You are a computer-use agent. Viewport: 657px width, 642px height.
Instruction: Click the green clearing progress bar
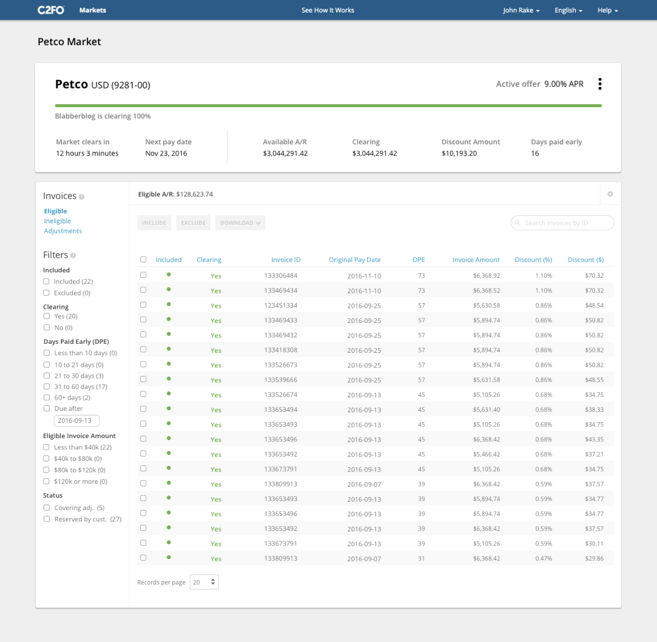point(328,105)
